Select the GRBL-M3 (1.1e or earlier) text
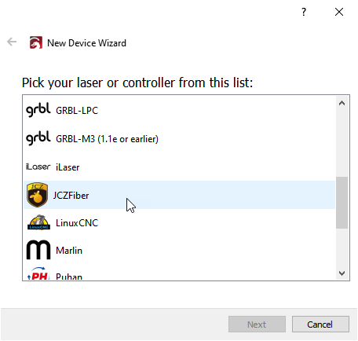358x341 pixels. click(107, 139)
